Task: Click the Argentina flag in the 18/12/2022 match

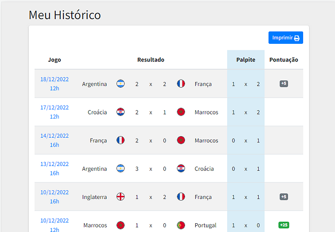Action: (121, 84)
